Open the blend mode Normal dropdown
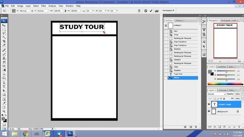244x137 pixels. click(x=217, y=94)
